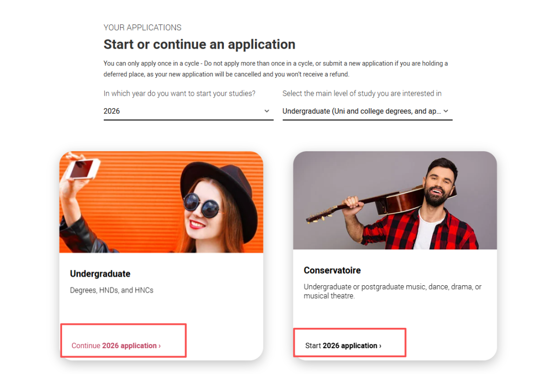Screen dimensions: 536x374
Task: Click the guitar man Conservatoire image
Action: tap(395, 200)
